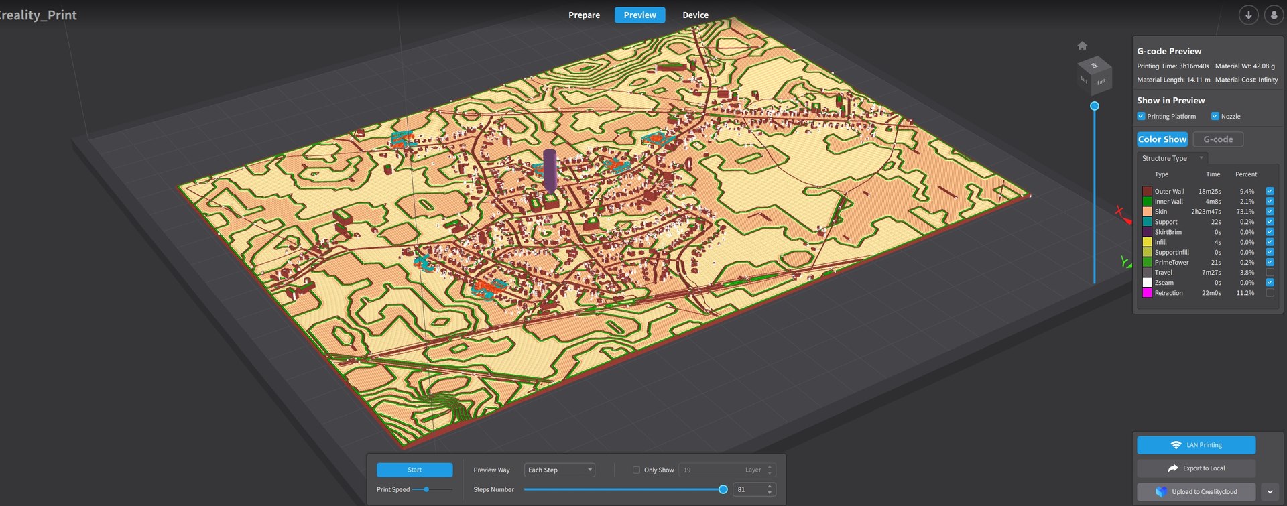Click the vertical layer slider handle

coord(1095,106)
